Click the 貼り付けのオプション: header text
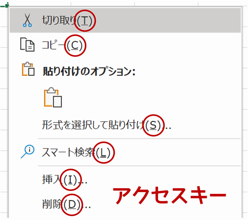The image size is (248, 220). (89, 71)
